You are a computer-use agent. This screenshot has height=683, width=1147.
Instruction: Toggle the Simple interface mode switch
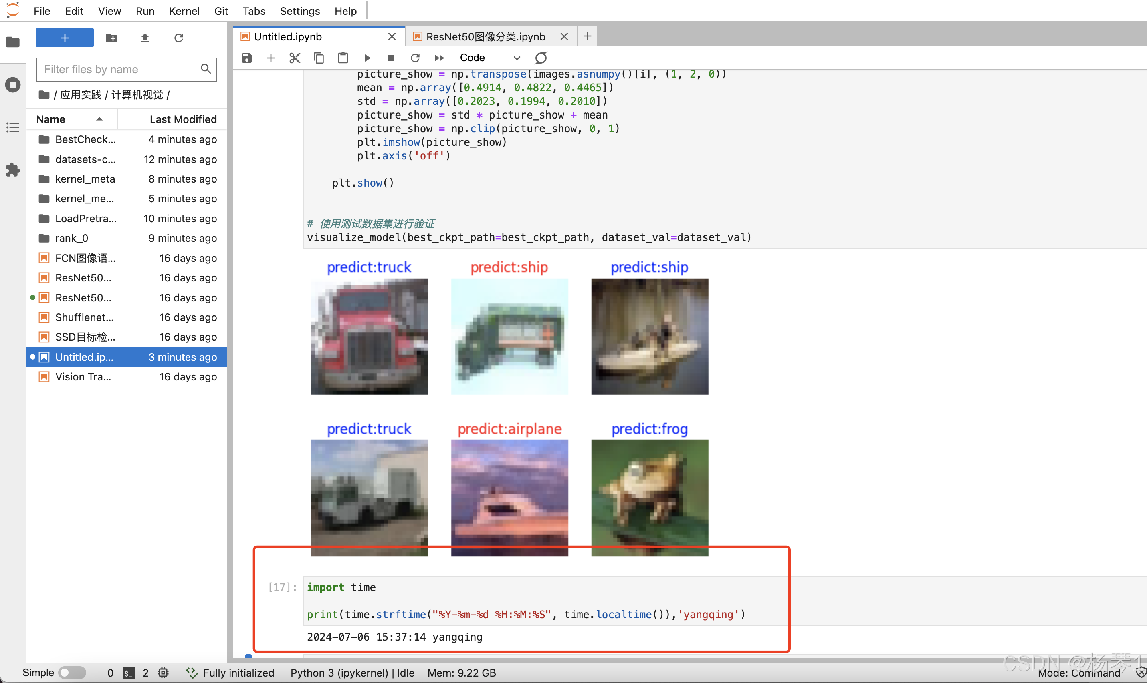[x=72, y=673]
